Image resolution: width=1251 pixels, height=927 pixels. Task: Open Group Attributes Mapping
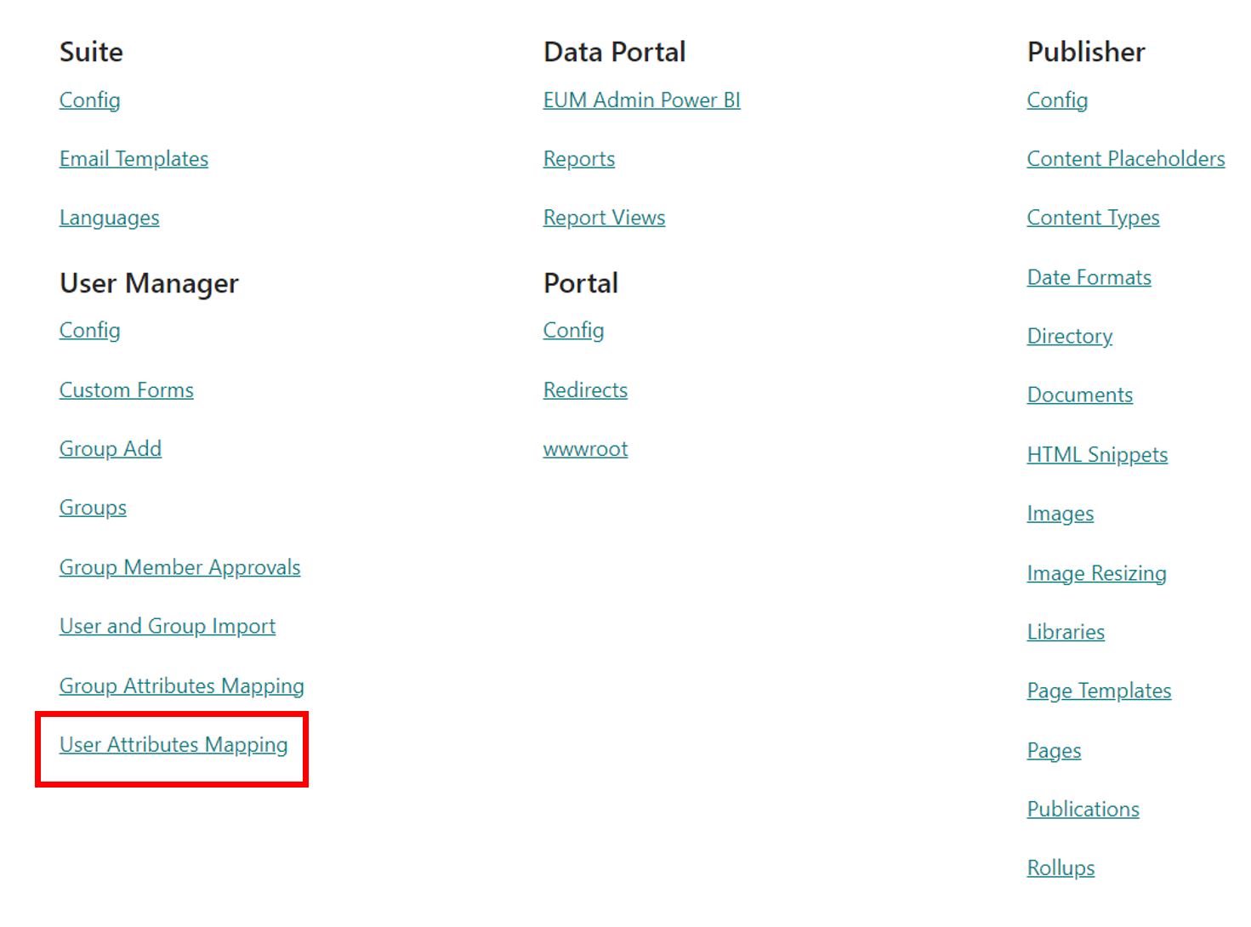tap(181, 686)
